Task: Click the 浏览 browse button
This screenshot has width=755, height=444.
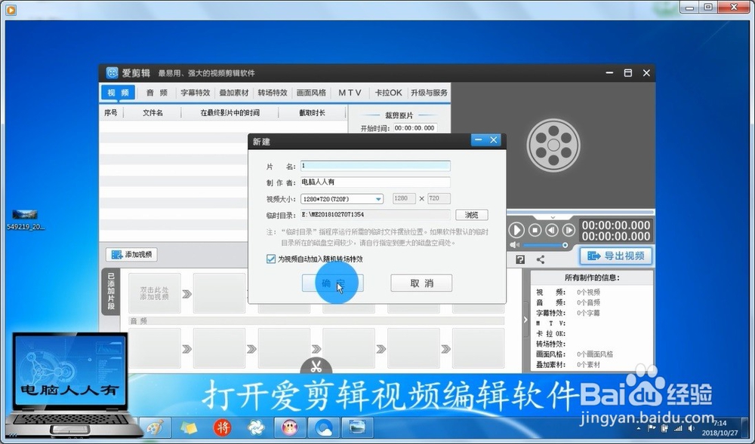Action: pyautogui.click(x=472, y=215)
